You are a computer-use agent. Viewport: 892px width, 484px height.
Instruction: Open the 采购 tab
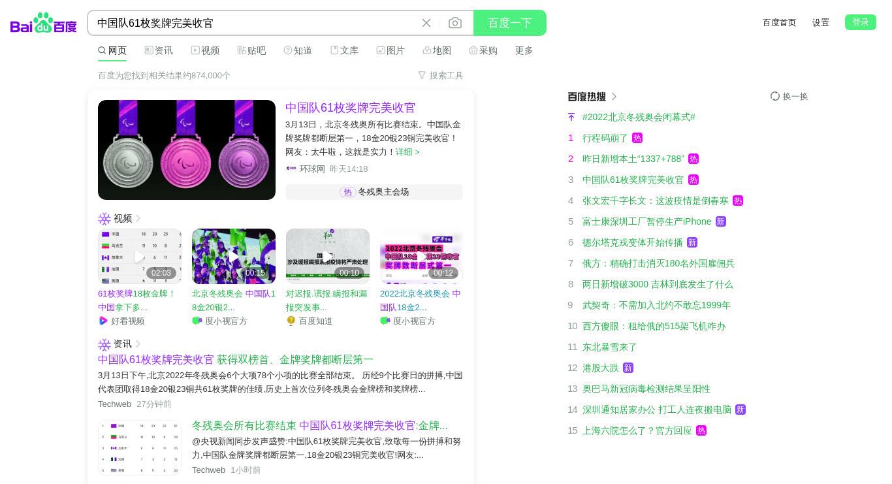483,50
